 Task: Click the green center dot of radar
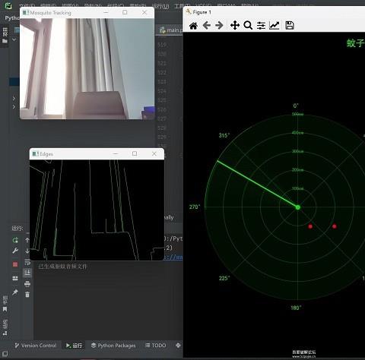coord(298,207)
